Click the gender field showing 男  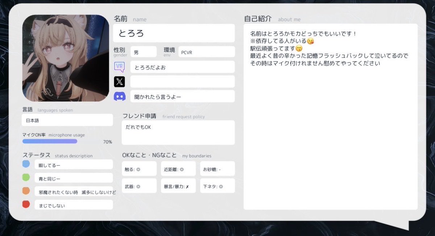tap(144, 52)
